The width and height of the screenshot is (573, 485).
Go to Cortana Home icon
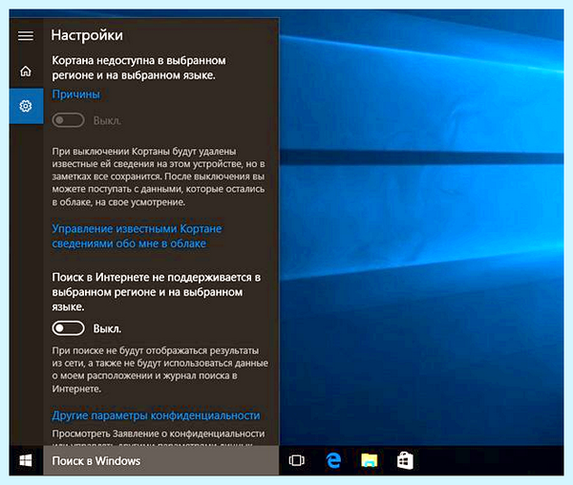click(26, 71)
